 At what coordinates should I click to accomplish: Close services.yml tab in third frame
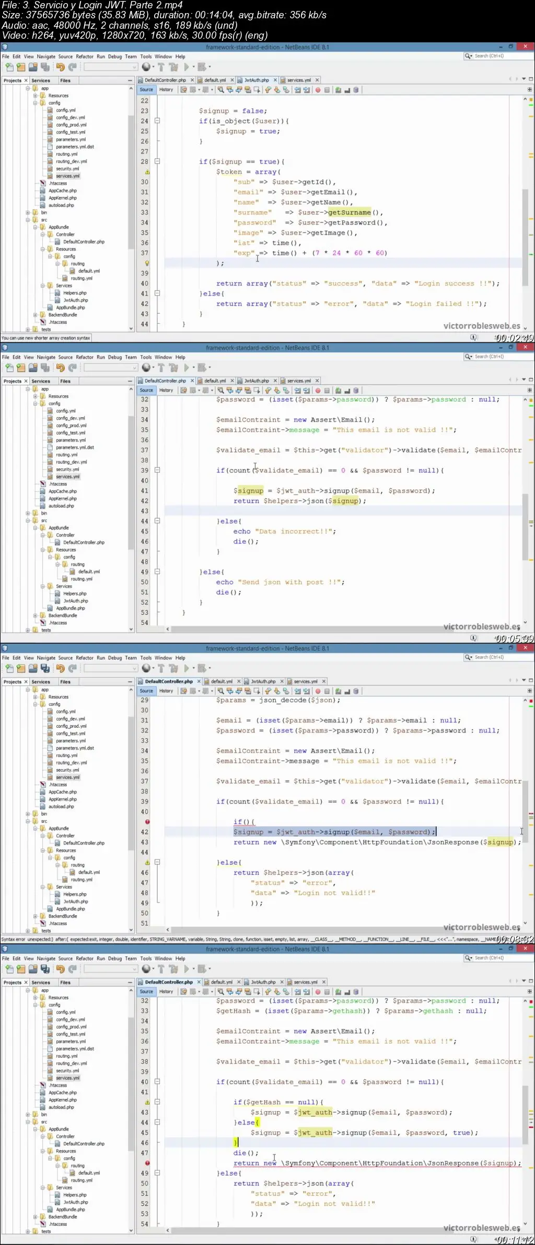coord(324,681)
